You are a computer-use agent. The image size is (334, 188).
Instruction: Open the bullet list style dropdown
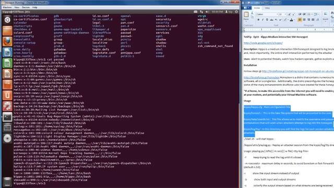click(x=312, y=14)
